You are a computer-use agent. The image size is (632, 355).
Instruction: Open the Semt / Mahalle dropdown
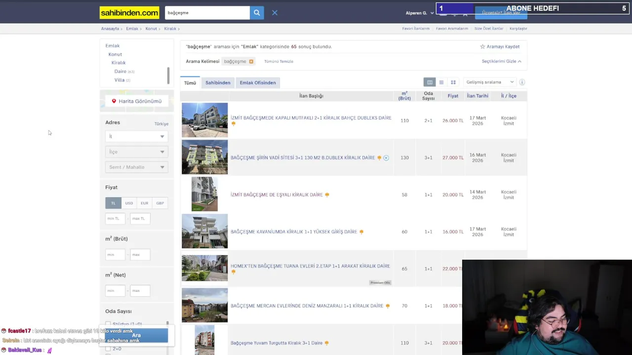click(137, 167)
